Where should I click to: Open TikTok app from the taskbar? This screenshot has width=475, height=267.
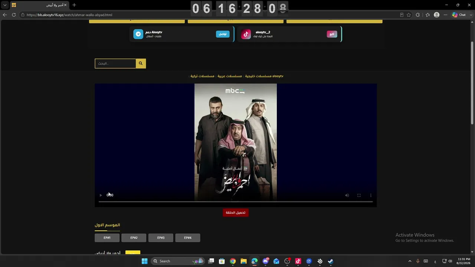[298, 261]
